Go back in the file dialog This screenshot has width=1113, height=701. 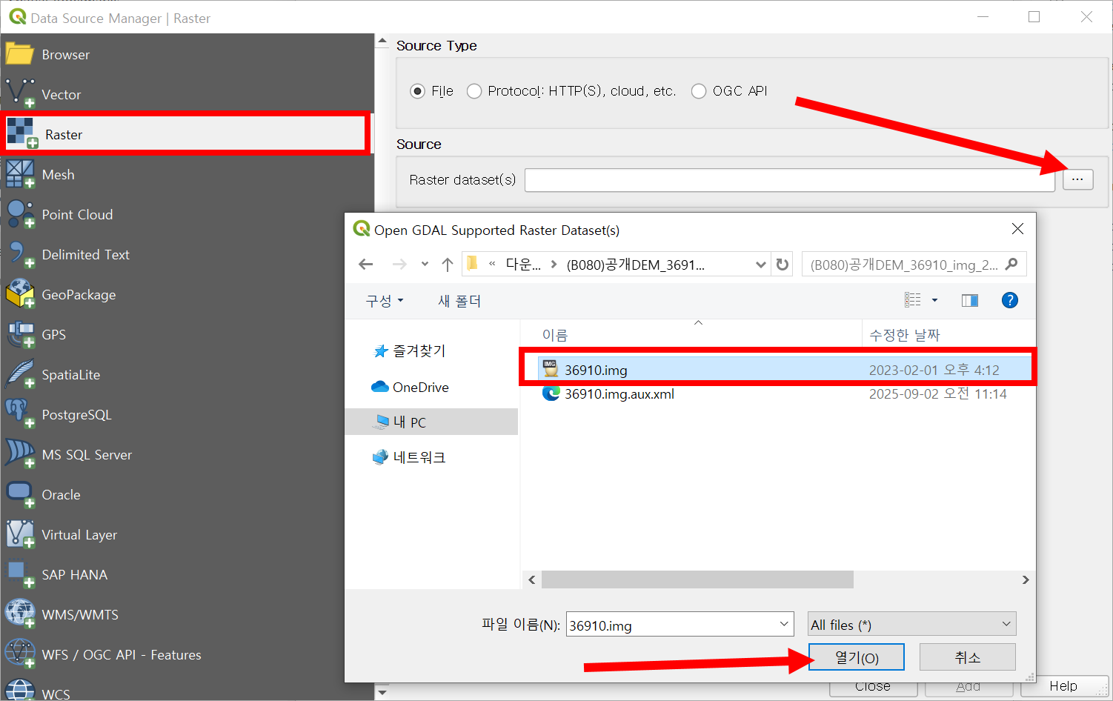coord(365,265)
